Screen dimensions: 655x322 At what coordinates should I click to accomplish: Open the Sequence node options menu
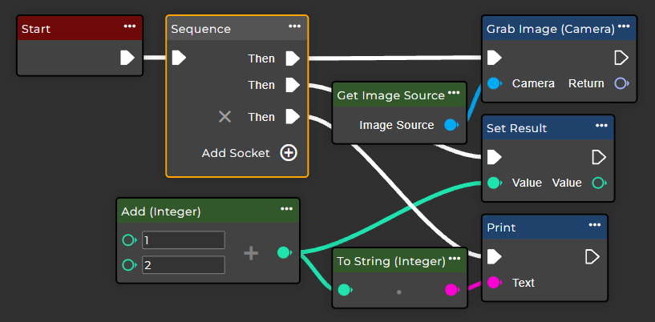point(295,26)
